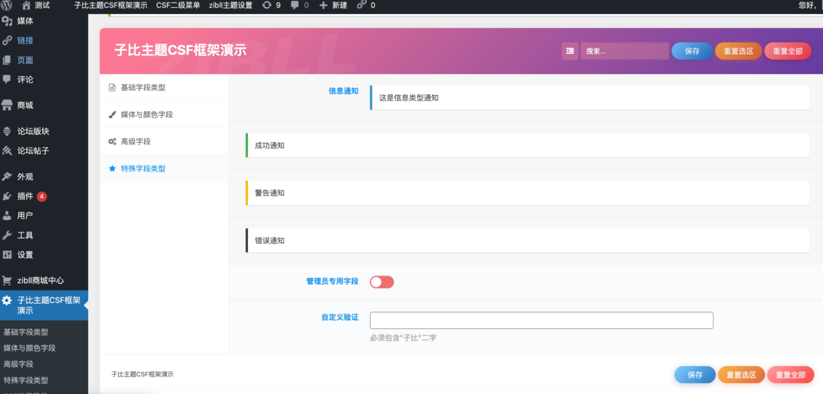Open the 链接 sidebar menu
The width and height of the screenshot is (823, 394).
[x=44, y=40]
